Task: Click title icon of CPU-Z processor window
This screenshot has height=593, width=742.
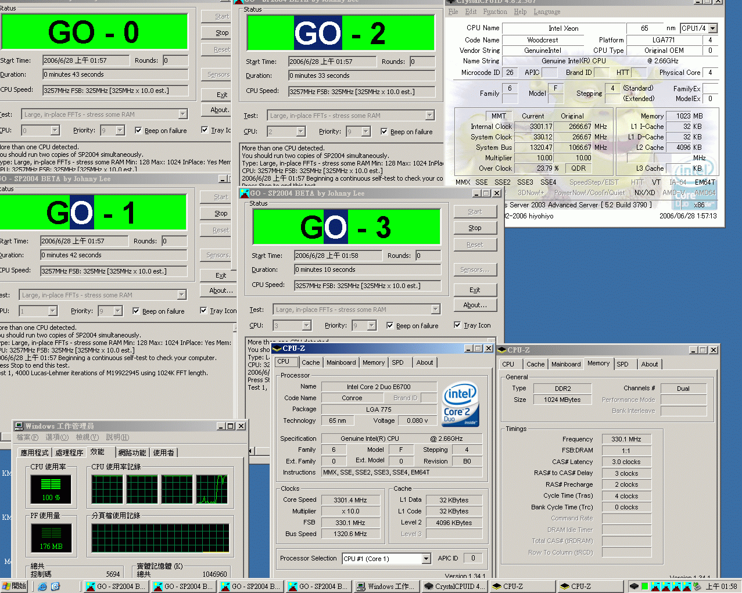Action: tap(277, 348)
